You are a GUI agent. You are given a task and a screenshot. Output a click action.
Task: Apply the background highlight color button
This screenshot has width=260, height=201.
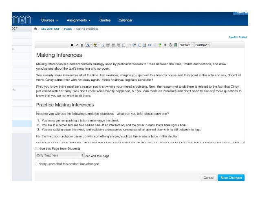pos(95,45)
